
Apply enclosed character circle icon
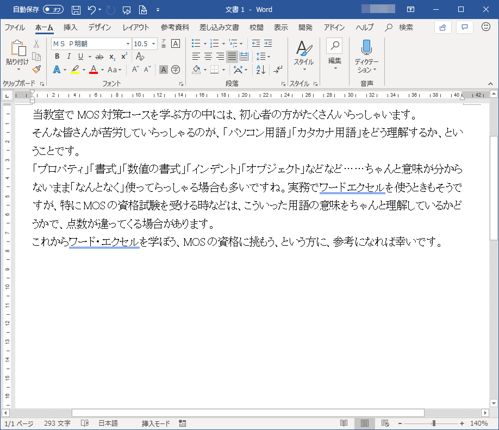[x=176, y=70]
